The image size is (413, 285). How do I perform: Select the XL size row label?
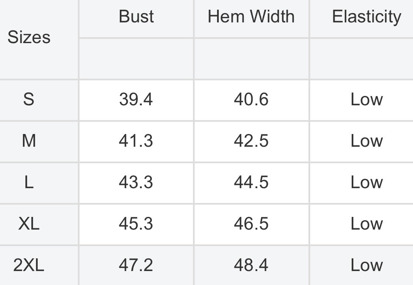tap(29, 224)
